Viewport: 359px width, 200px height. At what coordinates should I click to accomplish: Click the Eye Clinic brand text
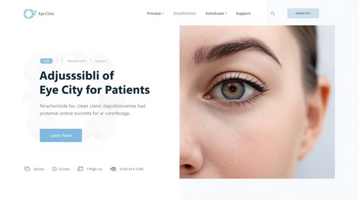tap(46, 14)
